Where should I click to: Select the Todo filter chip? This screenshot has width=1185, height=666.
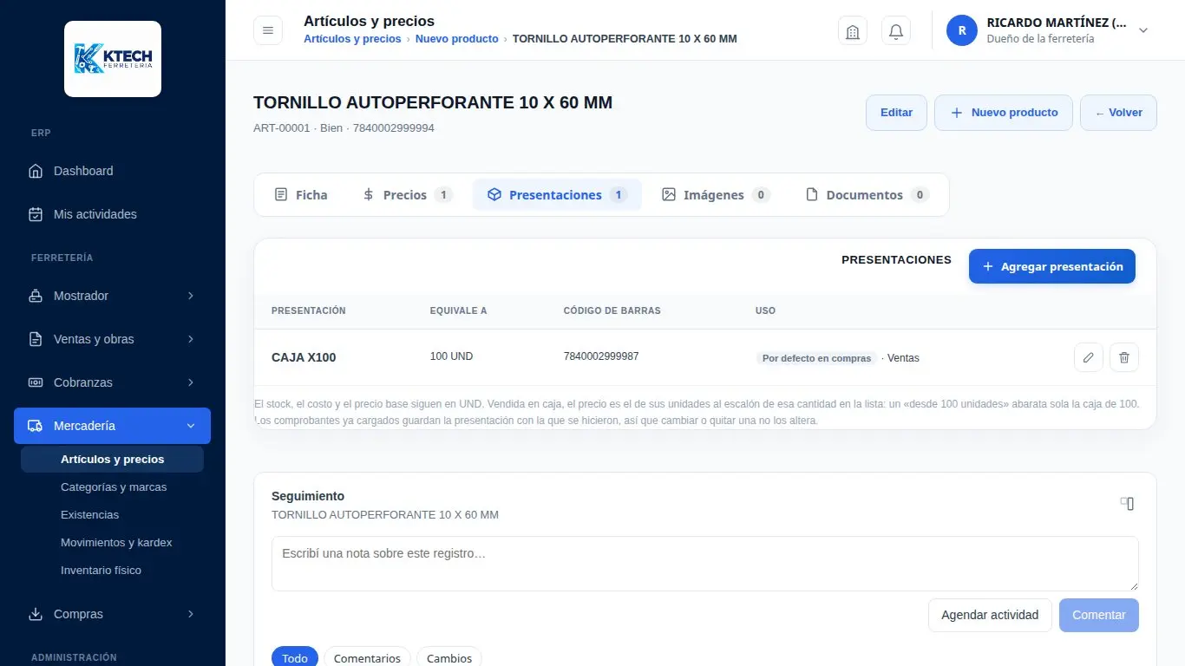(x=295, y=658)
